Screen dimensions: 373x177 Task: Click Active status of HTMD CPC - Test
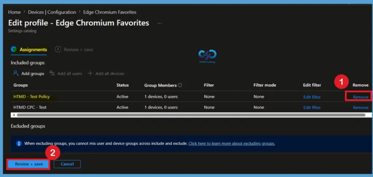(x=122, y=107)
